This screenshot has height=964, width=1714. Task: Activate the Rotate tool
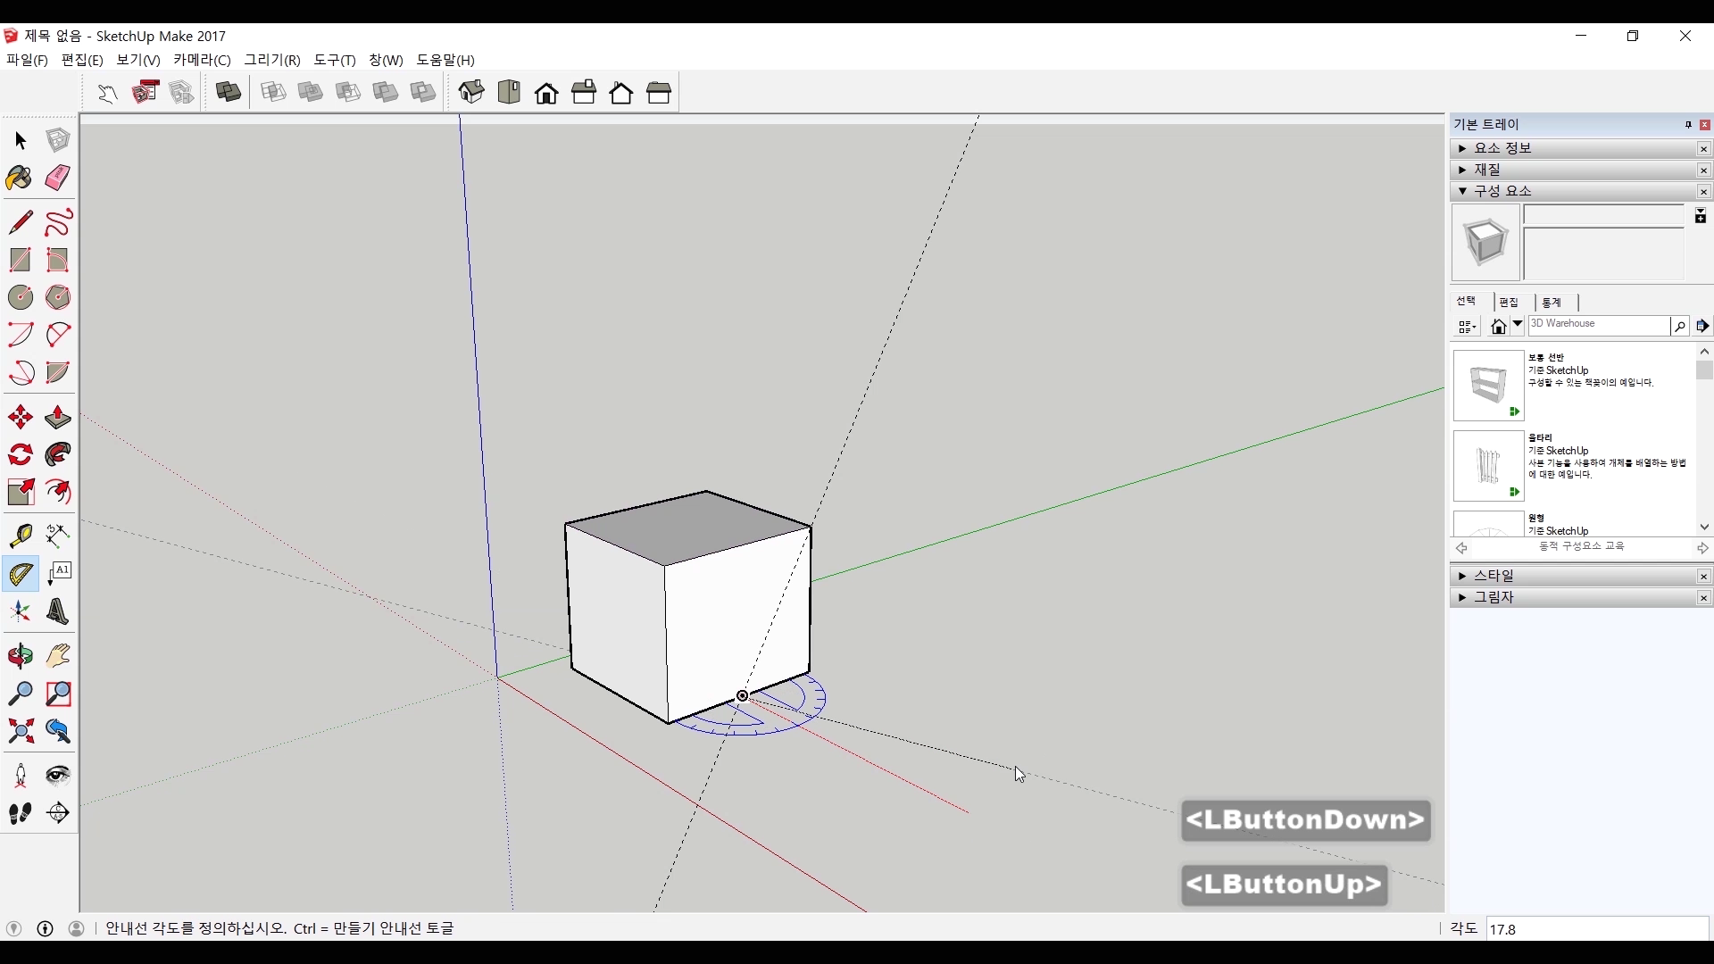point(20,455)
